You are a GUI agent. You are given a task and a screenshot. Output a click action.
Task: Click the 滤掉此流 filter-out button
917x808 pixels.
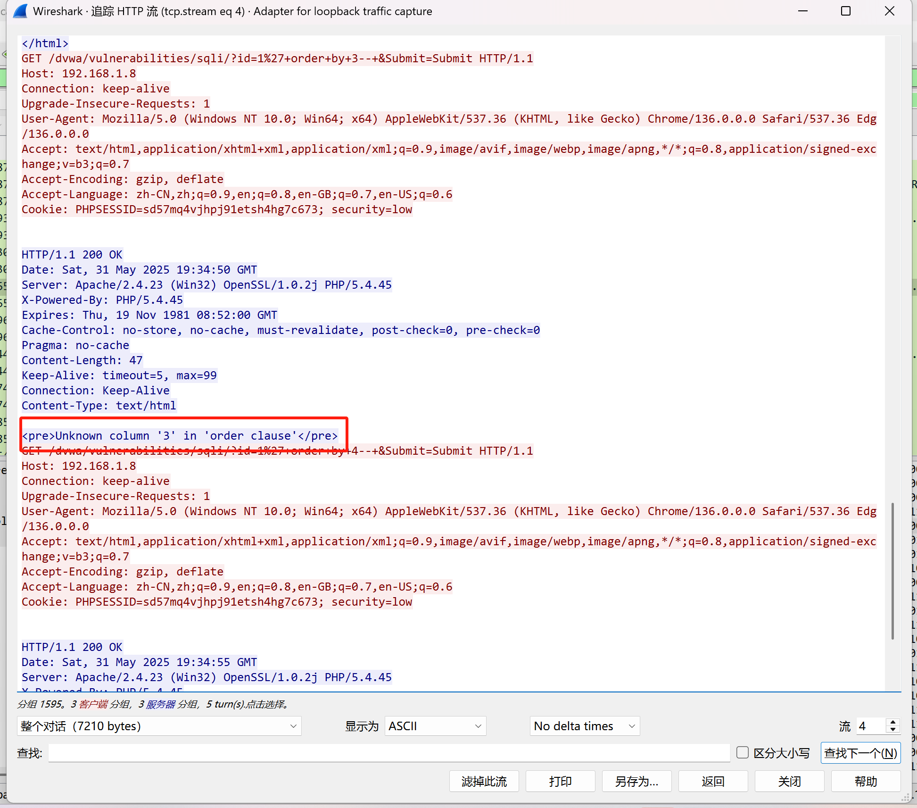pos(484,782)
